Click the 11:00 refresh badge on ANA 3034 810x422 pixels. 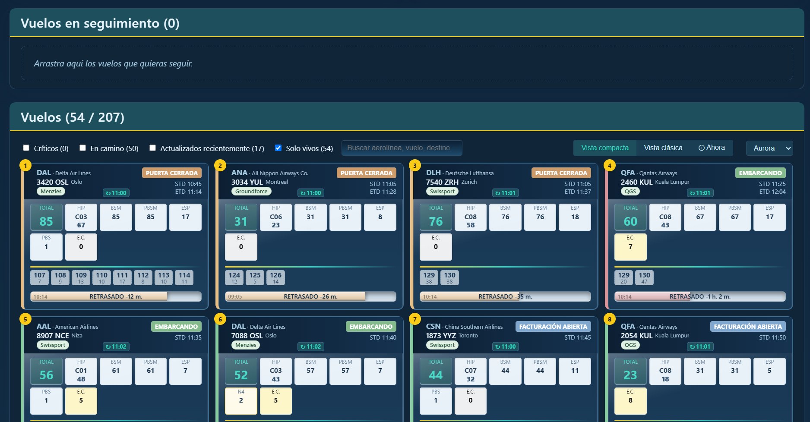click(x=311, y=193)
